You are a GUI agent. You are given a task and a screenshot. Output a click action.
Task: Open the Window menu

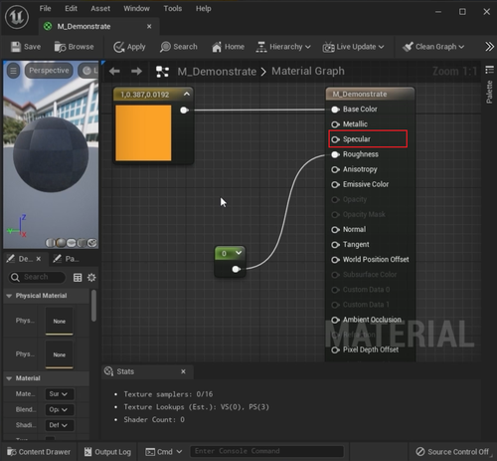pyautogui.click(x=136, y=8)
